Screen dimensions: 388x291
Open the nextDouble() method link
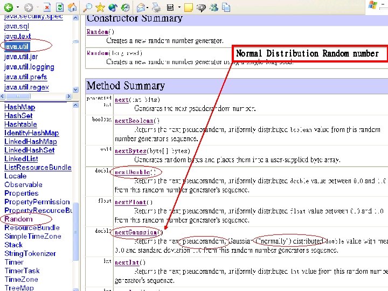coord(133,172)
